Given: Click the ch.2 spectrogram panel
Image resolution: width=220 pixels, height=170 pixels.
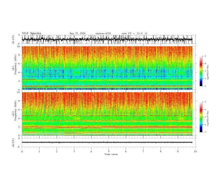Looking at the screenshot, I should coord(107,114).
